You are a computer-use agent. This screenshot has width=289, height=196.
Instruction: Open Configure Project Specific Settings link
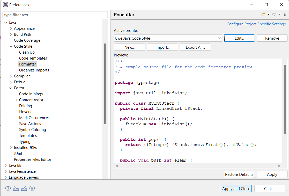coord(257,24)
